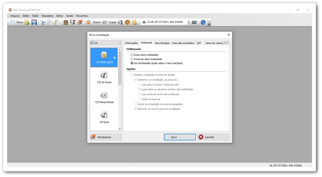Click the Gravar toolbar label
This screenshot has width=322, height=177.
tap(97, 22)
